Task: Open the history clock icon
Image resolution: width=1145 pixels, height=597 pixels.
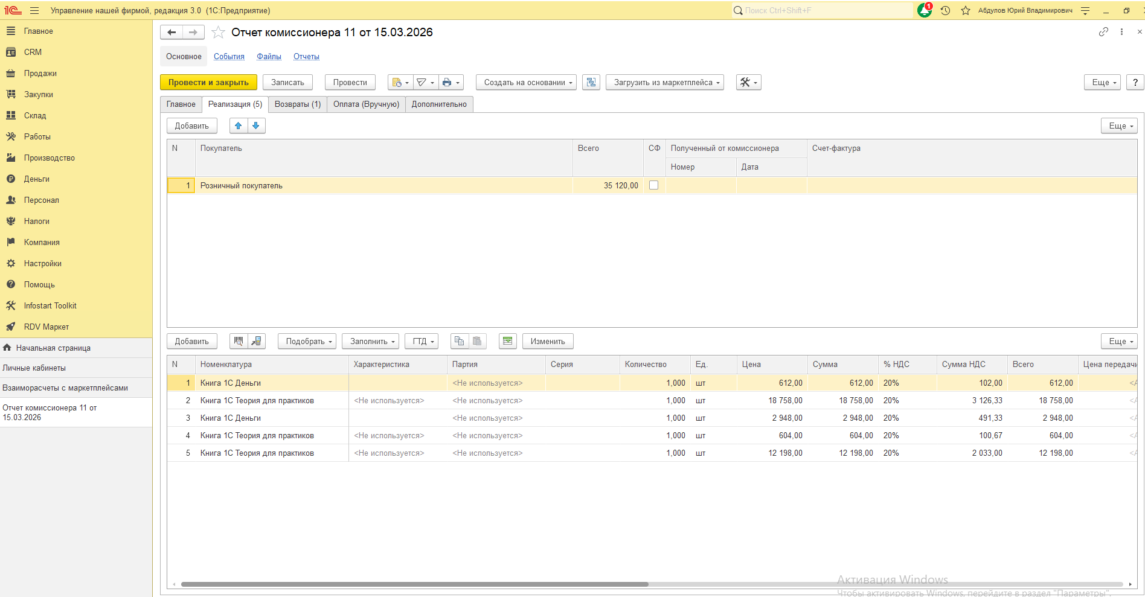Action: [x=945, y=10]
